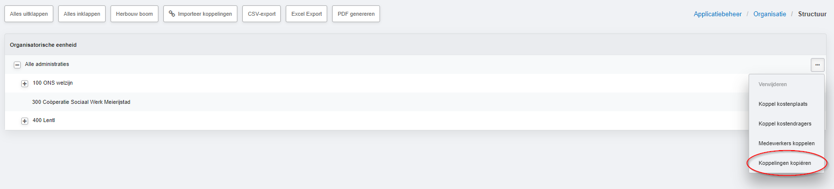Choose Koppel kostendragers menu entry
834x189 pixels.
(x=785, y=124)
